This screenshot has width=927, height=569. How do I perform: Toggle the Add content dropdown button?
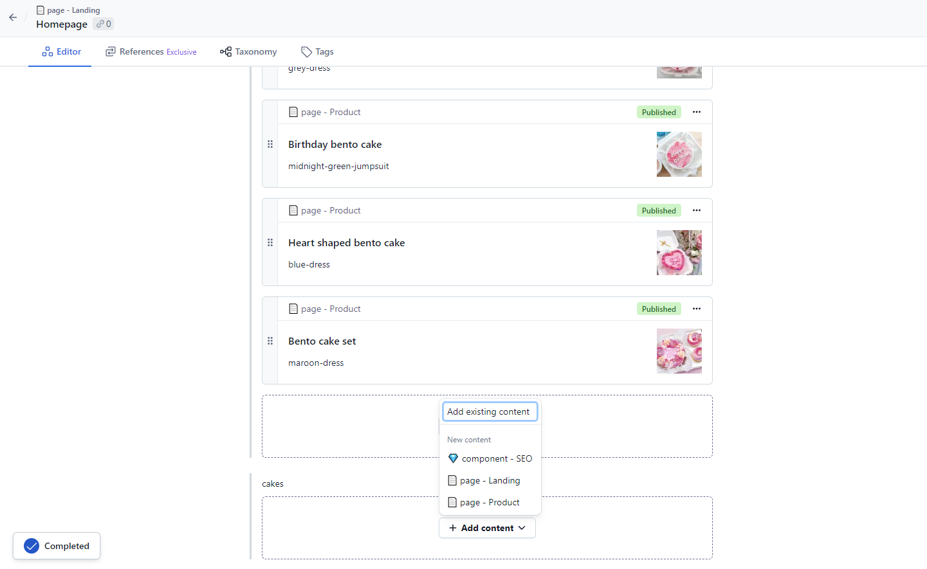487,528
